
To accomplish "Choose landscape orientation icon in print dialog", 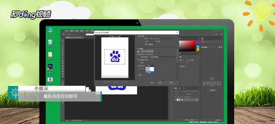I will [x=152, y=45].
